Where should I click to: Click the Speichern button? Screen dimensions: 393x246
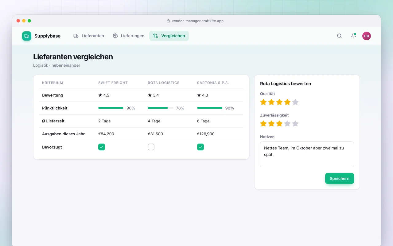coord(340,178)
